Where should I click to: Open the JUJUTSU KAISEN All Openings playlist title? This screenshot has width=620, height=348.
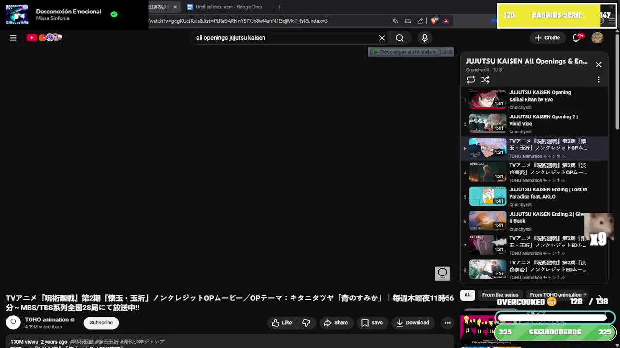click(x=527, y=61)
